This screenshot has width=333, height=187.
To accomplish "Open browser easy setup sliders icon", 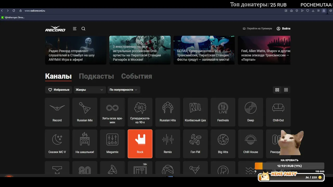I will [318, 11].
